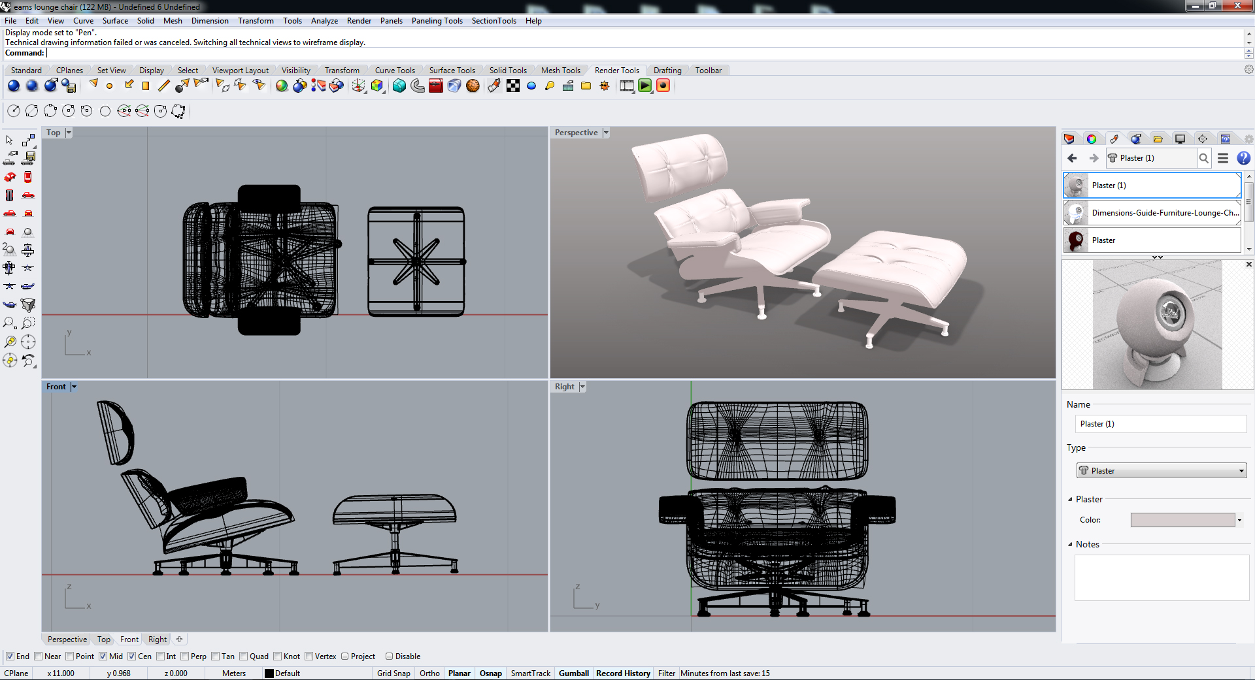Image resolution: width=1255 pixels, height=680 pixels.
Task: Open the Front viewport dropdown arrow
Action: click(74, 387)
